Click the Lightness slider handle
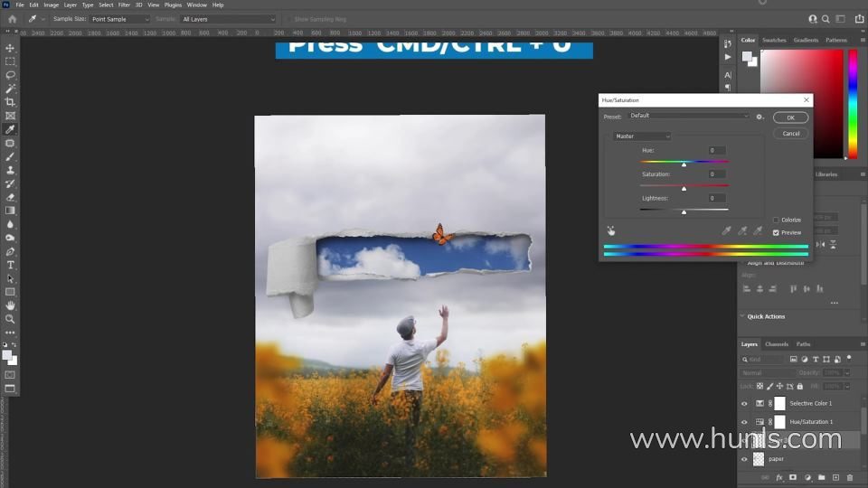Screen dimensions: 868x488 pyautogui.click(x=684, y=212)
